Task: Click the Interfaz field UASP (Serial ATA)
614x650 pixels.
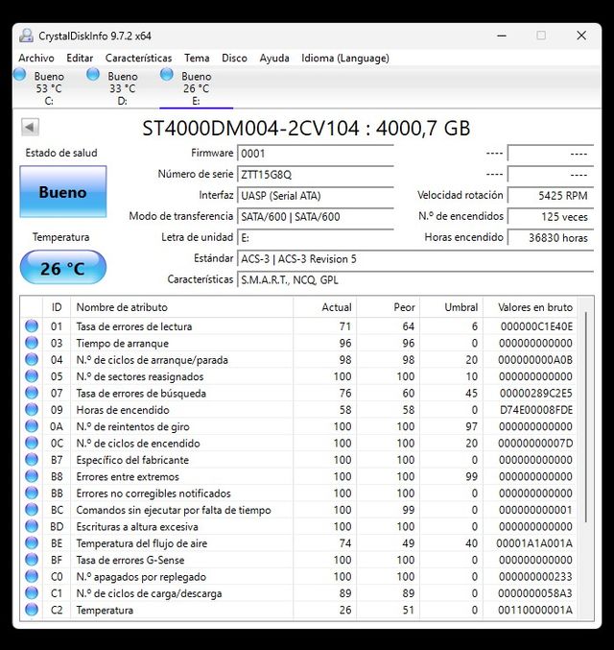Action: [316, 196]
